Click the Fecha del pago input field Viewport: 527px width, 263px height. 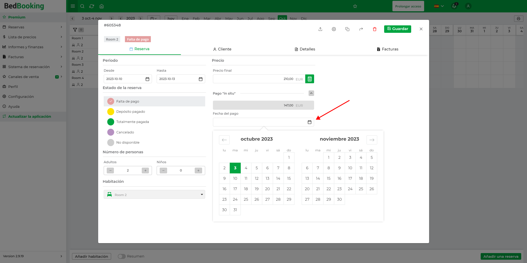pyautogui.click(x=263, y=122)
